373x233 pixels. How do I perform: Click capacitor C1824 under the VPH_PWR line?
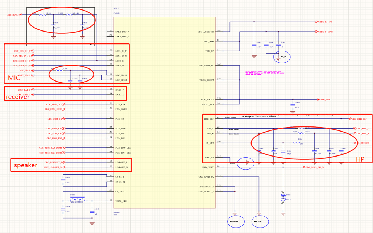coord(293,105)
